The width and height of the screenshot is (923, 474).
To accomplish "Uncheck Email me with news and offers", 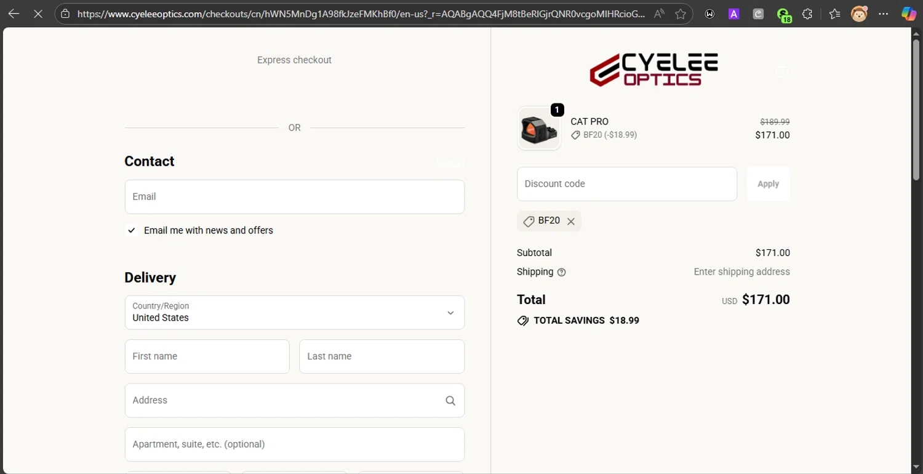I will [132, 230].
